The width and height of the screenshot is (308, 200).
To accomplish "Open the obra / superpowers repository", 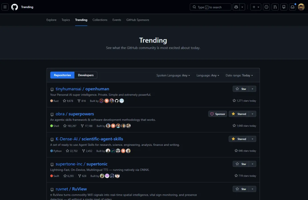I will click(75, 114).
